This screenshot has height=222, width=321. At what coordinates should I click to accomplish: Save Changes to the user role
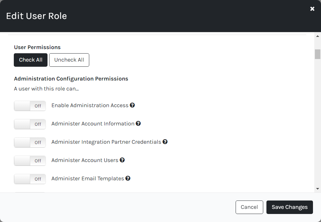[290, 207]
